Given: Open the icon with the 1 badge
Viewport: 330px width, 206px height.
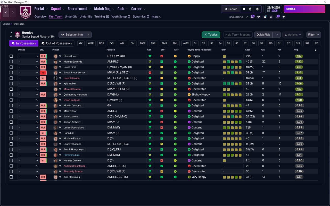Looking at the screenshot, I should pos(277,17).
